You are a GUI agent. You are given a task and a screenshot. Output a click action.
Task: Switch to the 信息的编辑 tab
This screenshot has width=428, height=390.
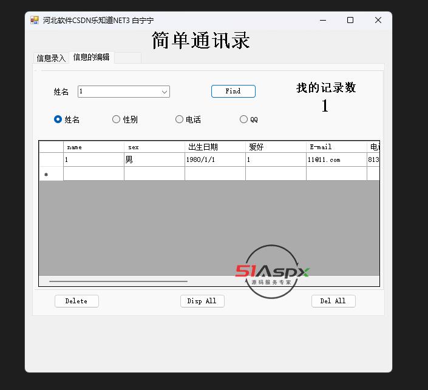click(92, 57)
